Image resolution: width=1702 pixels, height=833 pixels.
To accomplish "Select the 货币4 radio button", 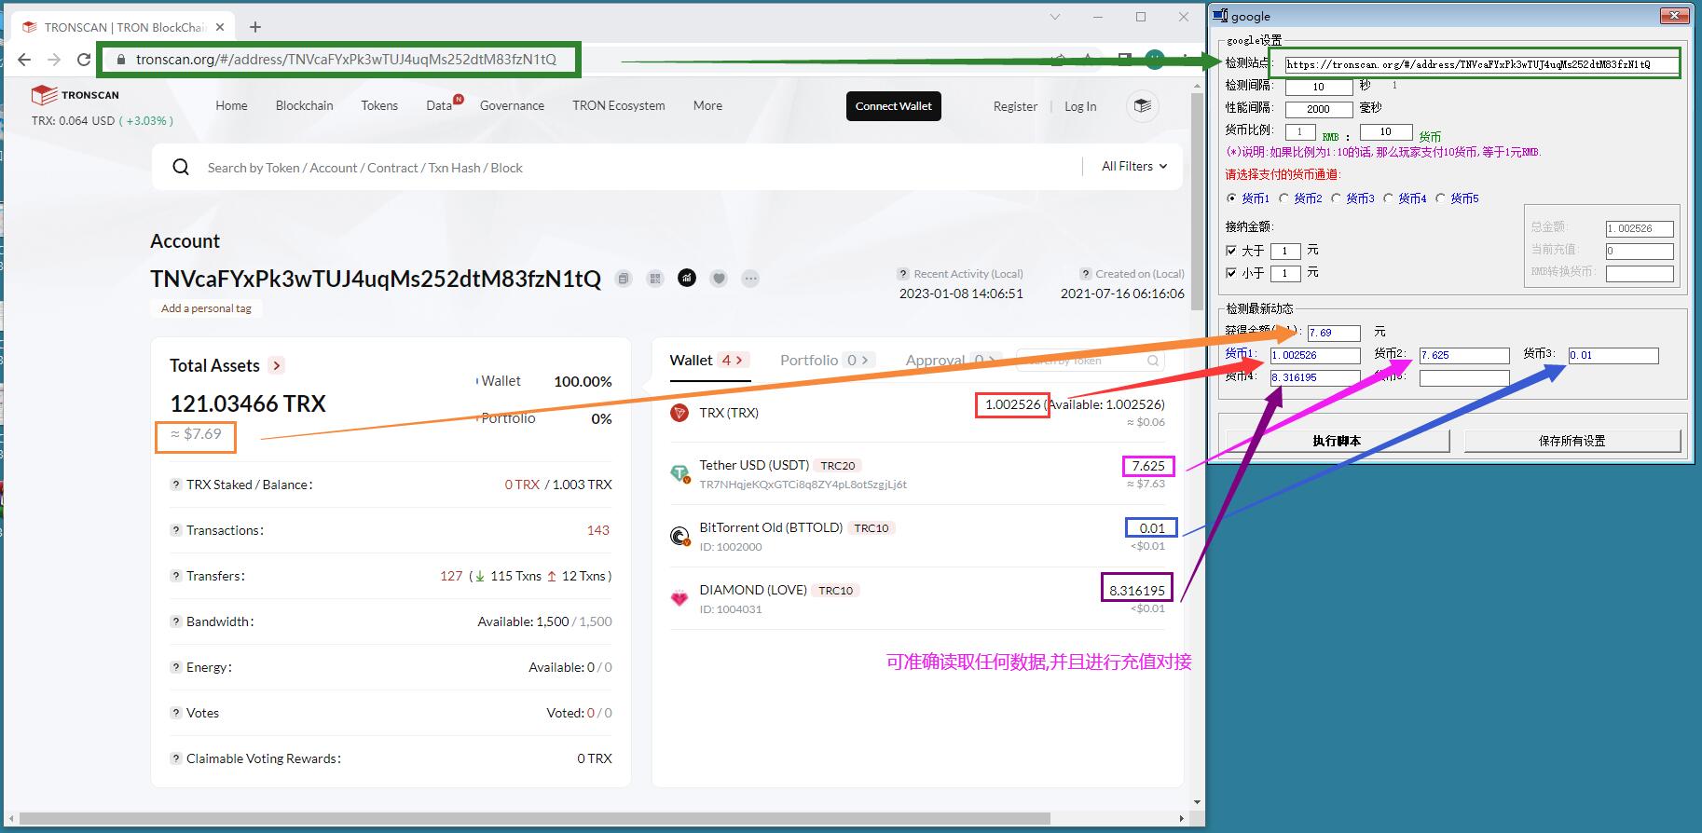I will point(1389,198).
